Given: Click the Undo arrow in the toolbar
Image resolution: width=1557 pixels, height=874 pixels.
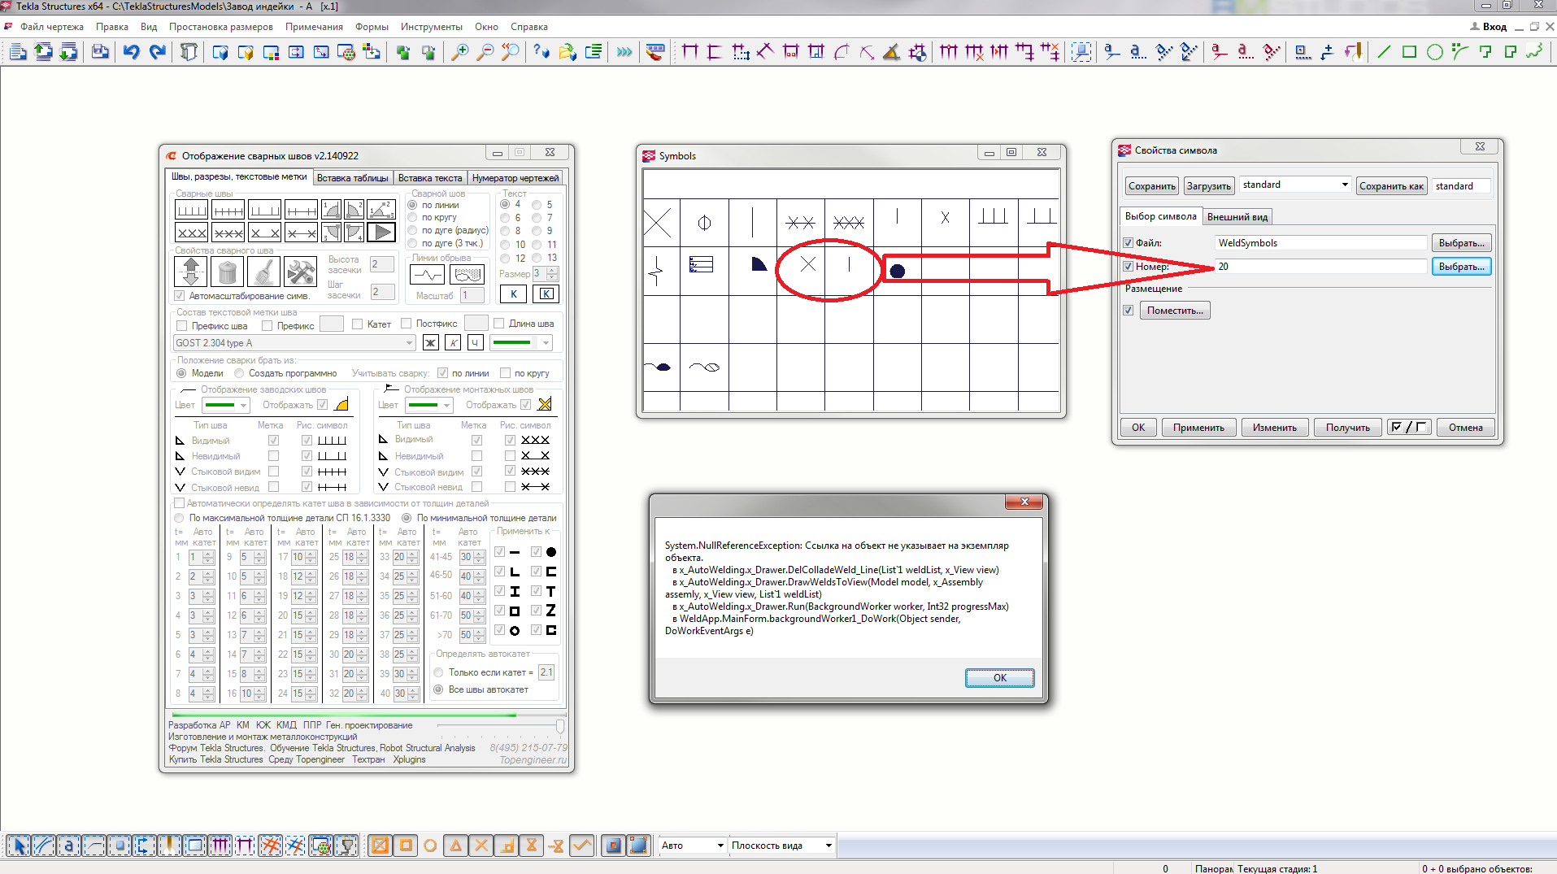Looking at the screenshot, I should coord(131,52).
